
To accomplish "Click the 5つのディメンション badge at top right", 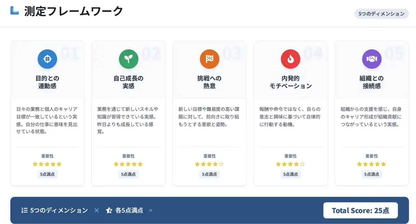I will click(x=382, y=14).
